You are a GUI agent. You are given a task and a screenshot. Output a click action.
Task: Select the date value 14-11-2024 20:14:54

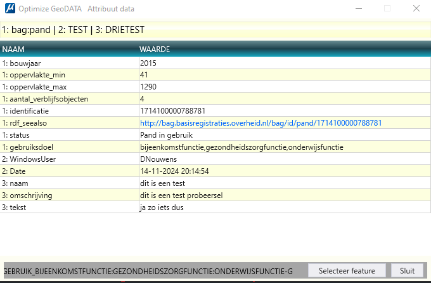click(285, 171)
